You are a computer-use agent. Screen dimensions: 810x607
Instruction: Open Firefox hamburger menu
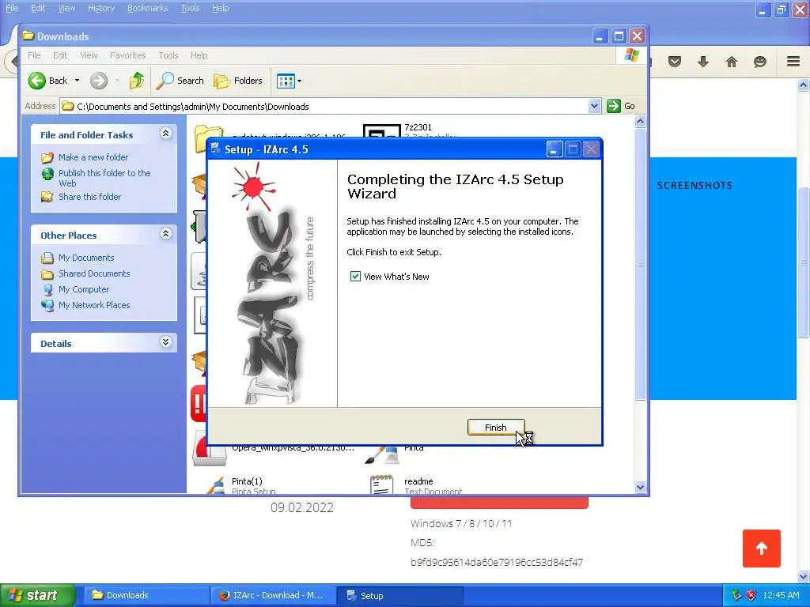pyautogui.click(x=793, y=62)
